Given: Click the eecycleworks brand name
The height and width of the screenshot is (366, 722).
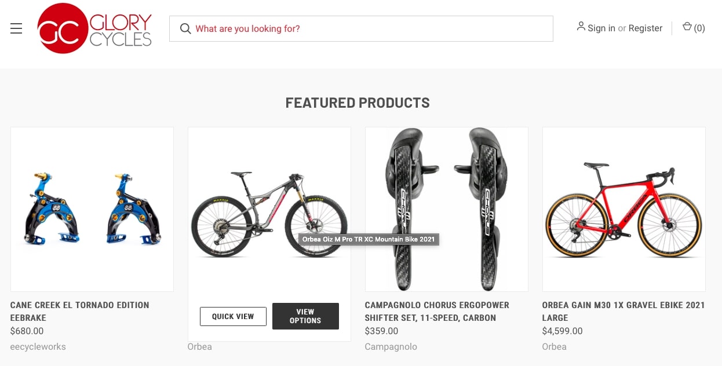Looking at the screenshot, I should (38, 347).
